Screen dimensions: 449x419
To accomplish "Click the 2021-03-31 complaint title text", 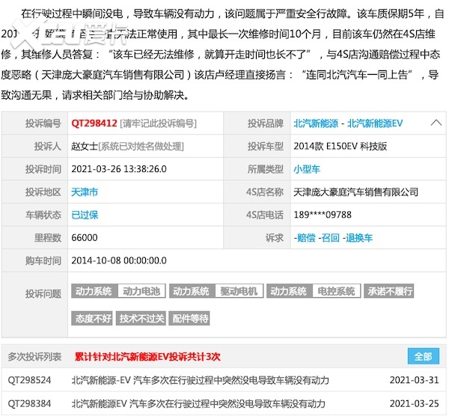I will (x=200, y=380).
